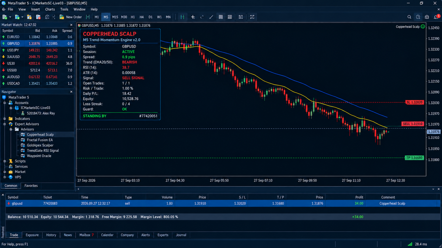Open the notifications bell icon

[x=436, y=17]
